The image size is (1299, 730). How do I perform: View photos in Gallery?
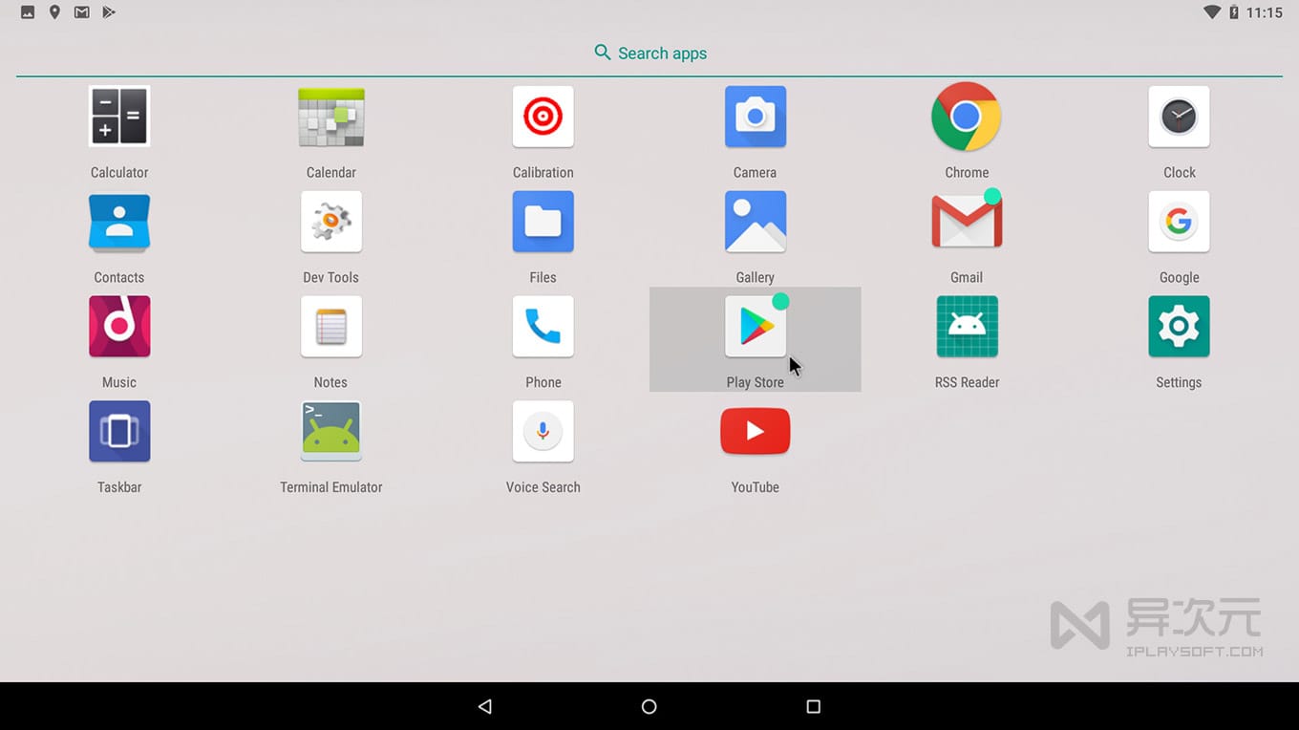(x=755, y=222)
